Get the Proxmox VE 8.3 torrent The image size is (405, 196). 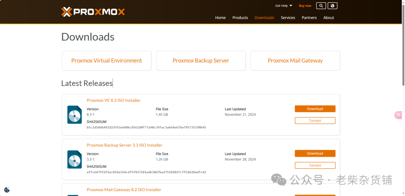315,120
